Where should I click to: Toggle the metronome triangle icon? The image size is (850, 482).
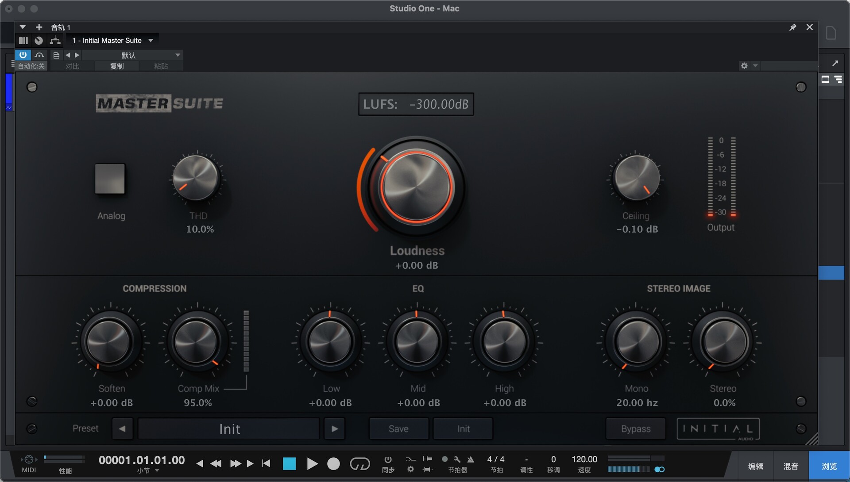coord(471,459)
